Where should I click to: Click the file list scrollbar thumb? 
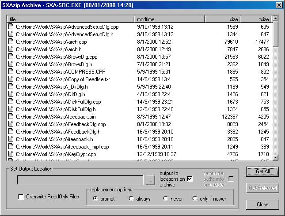276,34
